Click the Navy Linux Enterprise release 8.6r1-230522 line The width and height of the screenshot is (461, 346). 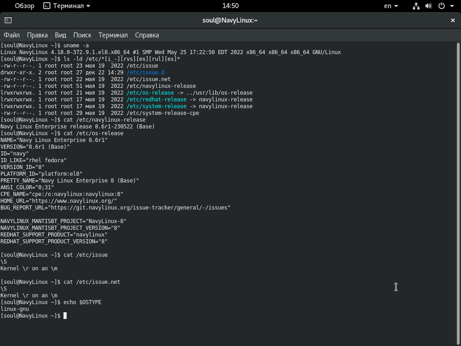(77, 127)
